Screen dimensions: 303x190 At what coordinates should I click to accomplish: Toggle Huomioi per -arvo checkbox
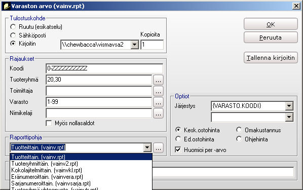pyautogui.click(x=178, y=150)
